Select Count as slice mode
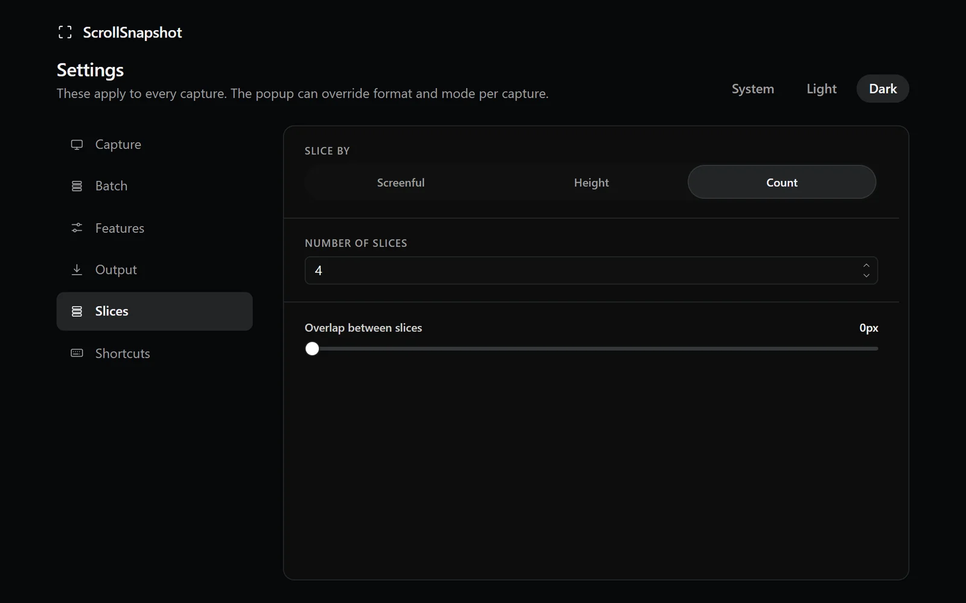 [782, 182]
